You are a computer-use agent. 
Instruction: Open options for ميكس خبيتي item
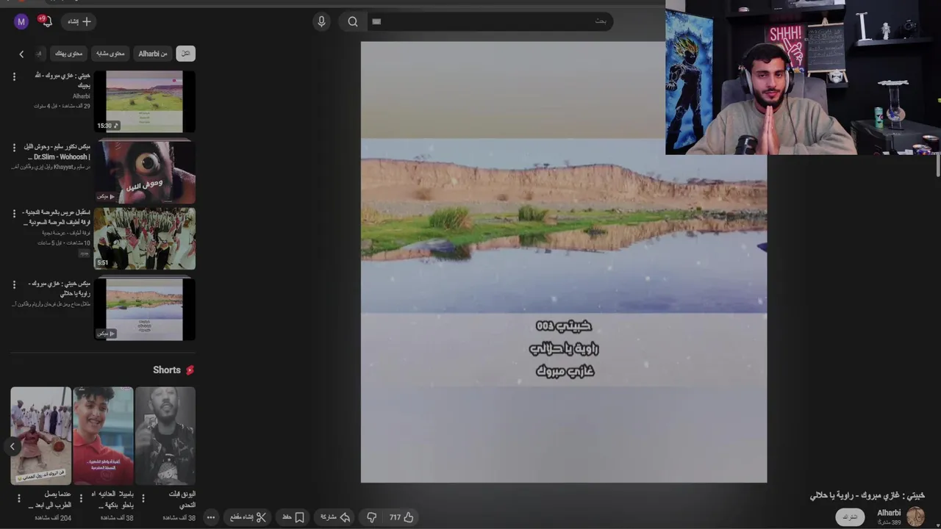[x=14, y=284]
